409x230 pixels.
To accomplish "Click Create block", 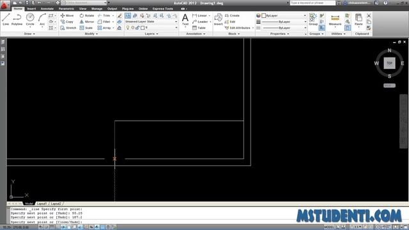I will point(232,15).
